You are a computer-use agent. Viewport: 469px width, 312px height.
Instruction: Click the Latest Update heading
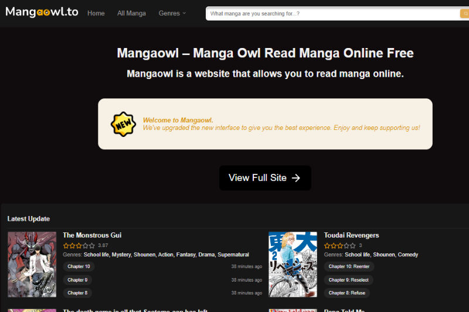coord(29,219)
